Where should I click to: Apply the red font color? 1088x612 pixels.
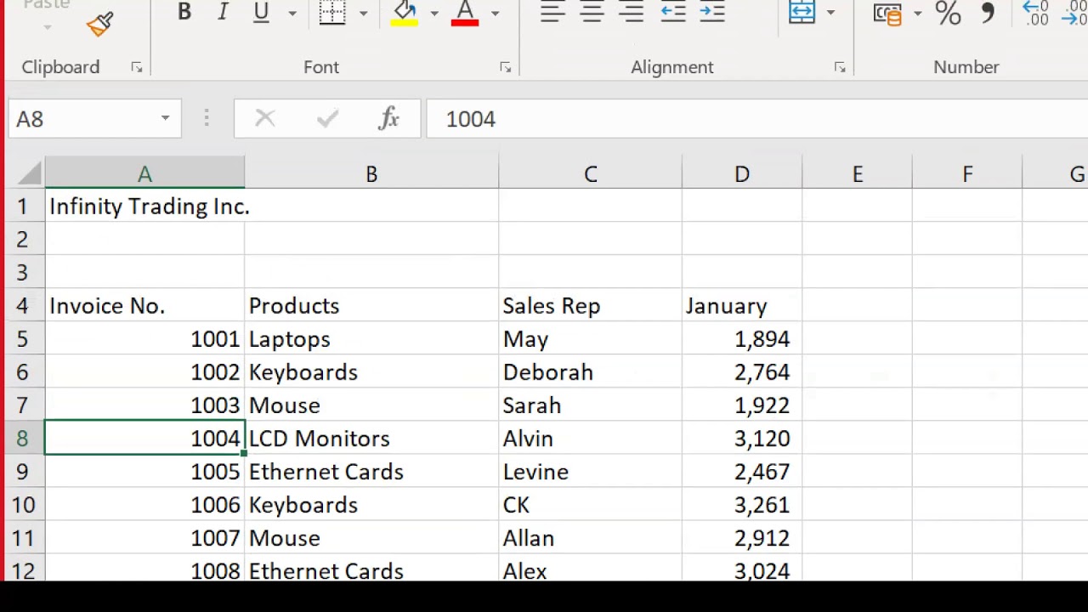point(465,12)
